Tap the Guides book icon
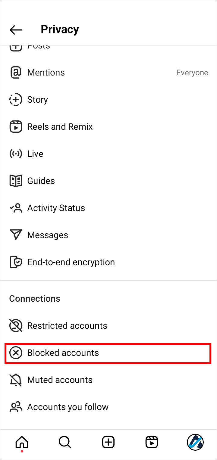This screenshot has height=460, width=217. click(16, 181)
